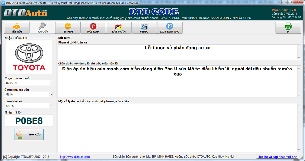Viewport: 305px width, 161px height.
Task: Click the 'NHẬP THÔNG TIN' group label
Action: (16, 38)
